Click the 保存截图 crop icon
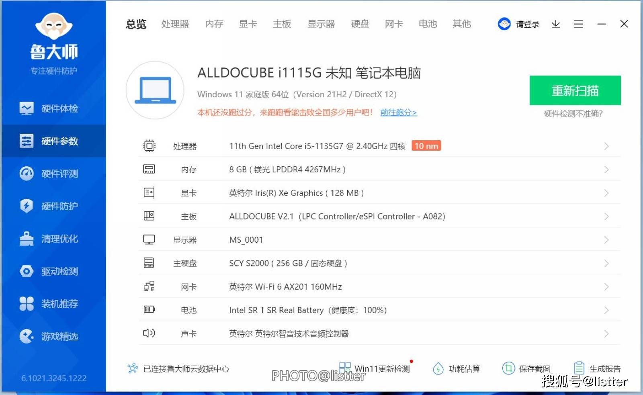 [x=508, y=368]
